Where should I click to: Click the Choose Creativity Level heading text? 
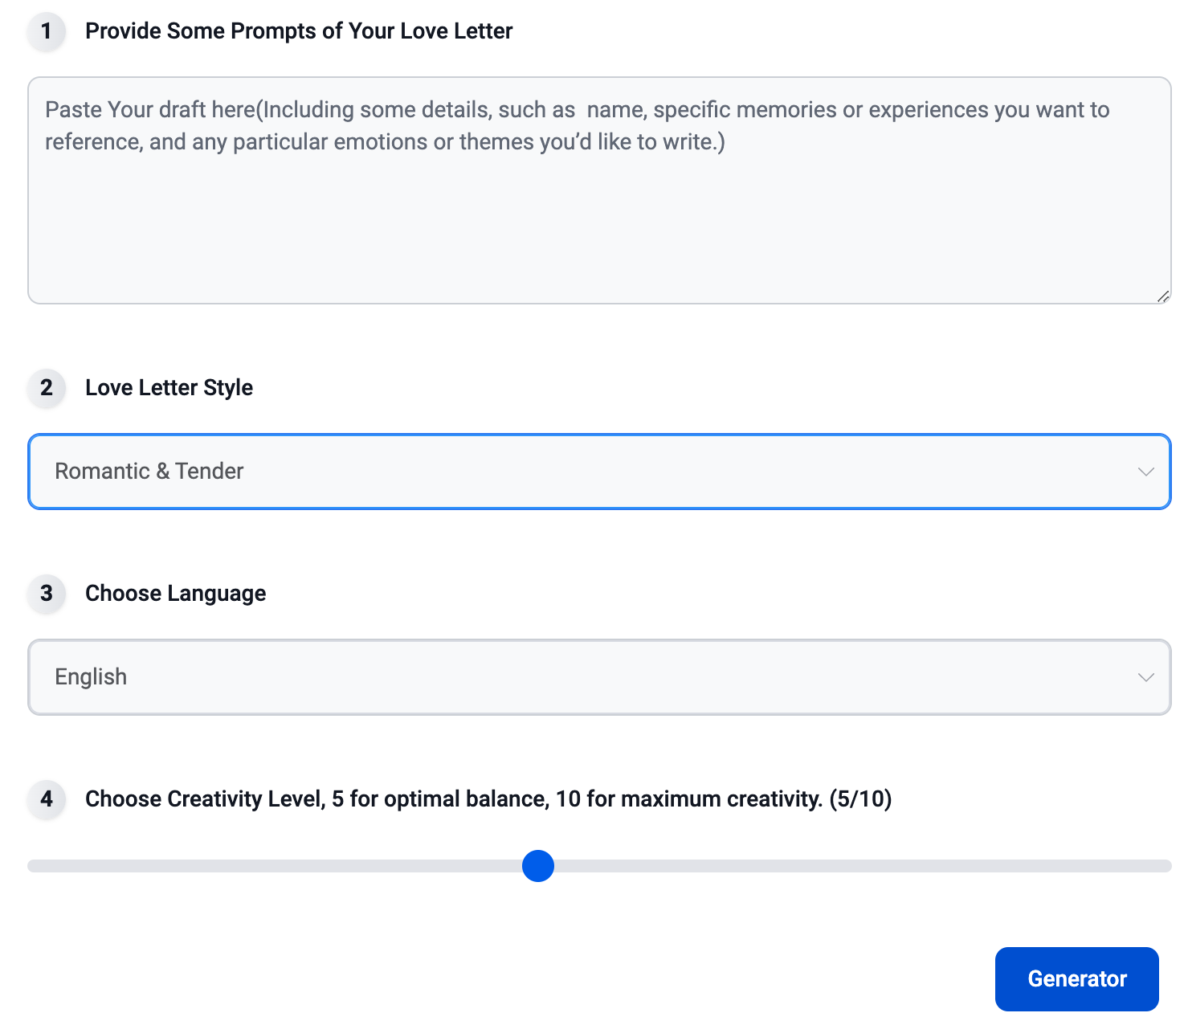(488, 799)
